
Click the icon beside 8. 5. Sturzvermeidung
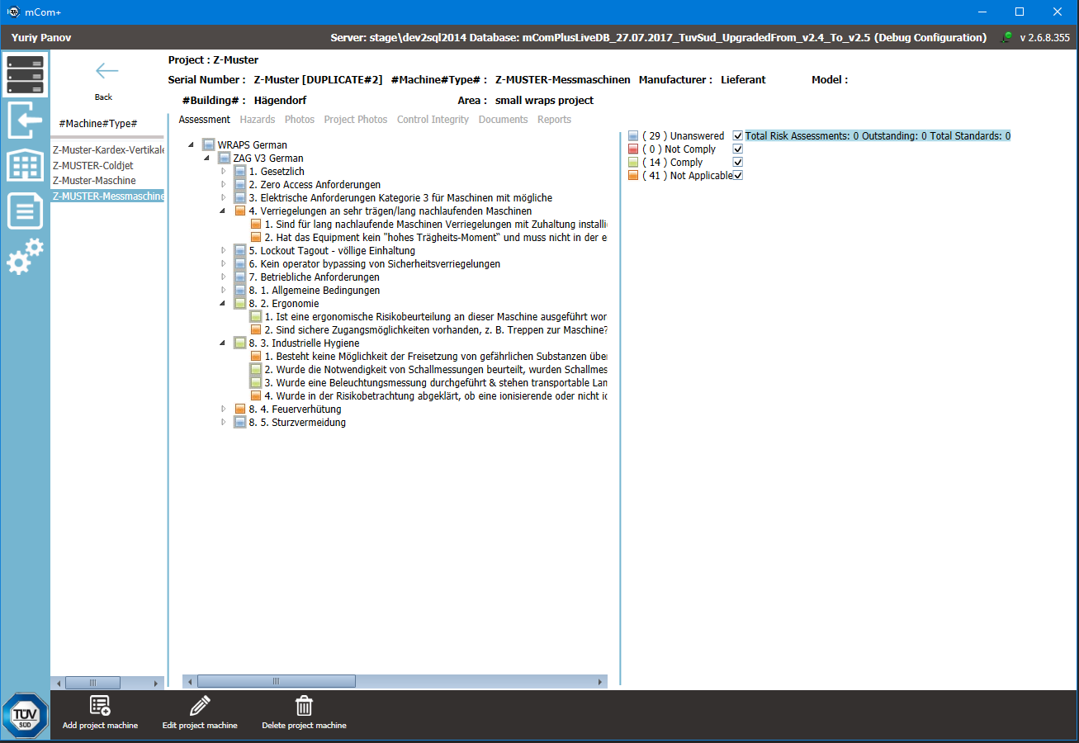click(x=240, y=423)
